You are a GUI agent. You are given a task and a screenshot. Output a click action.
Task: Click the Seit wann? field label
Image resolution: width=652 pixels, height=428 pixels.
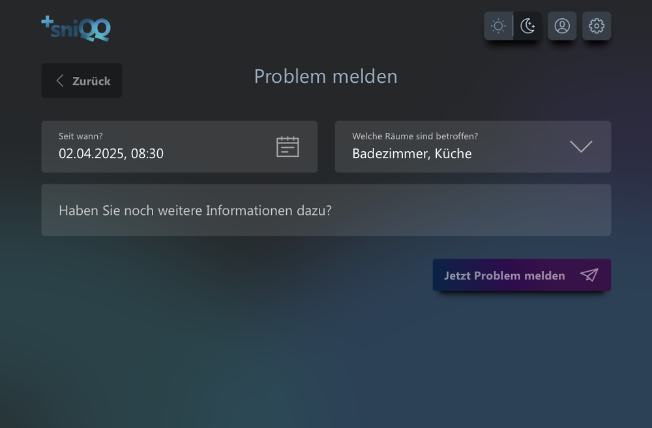81,136
